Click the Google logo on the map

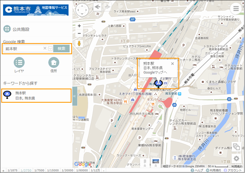pos(83,164)
